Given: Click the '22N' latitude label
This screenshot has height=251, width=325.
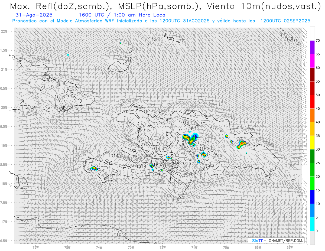Looking at the screenshot, I should [4, 31].
